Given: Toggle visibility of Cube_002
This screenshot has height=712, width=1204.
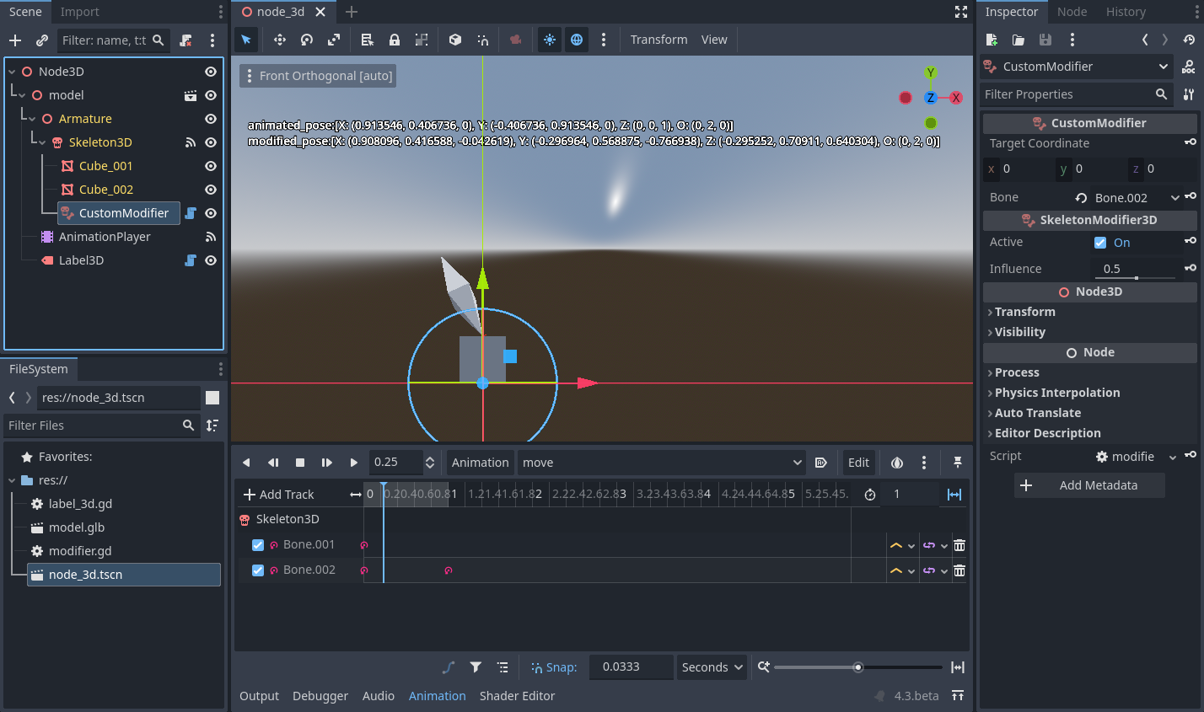Looking at the screenshot, I should [211, 190].
